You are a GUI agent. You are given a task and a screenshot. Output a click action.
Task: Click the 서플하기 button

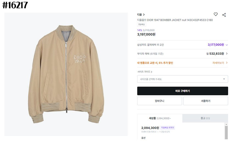pyautogui.click(x=206, y=101)
